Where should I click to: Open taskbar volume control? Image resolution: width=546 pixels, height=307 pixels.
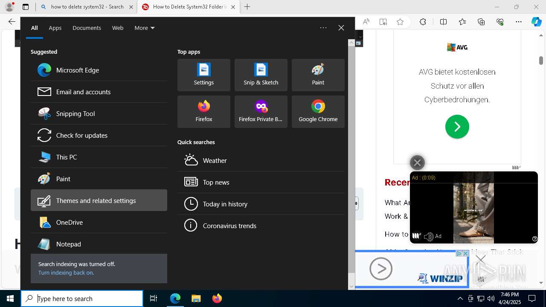pos(491,298)
